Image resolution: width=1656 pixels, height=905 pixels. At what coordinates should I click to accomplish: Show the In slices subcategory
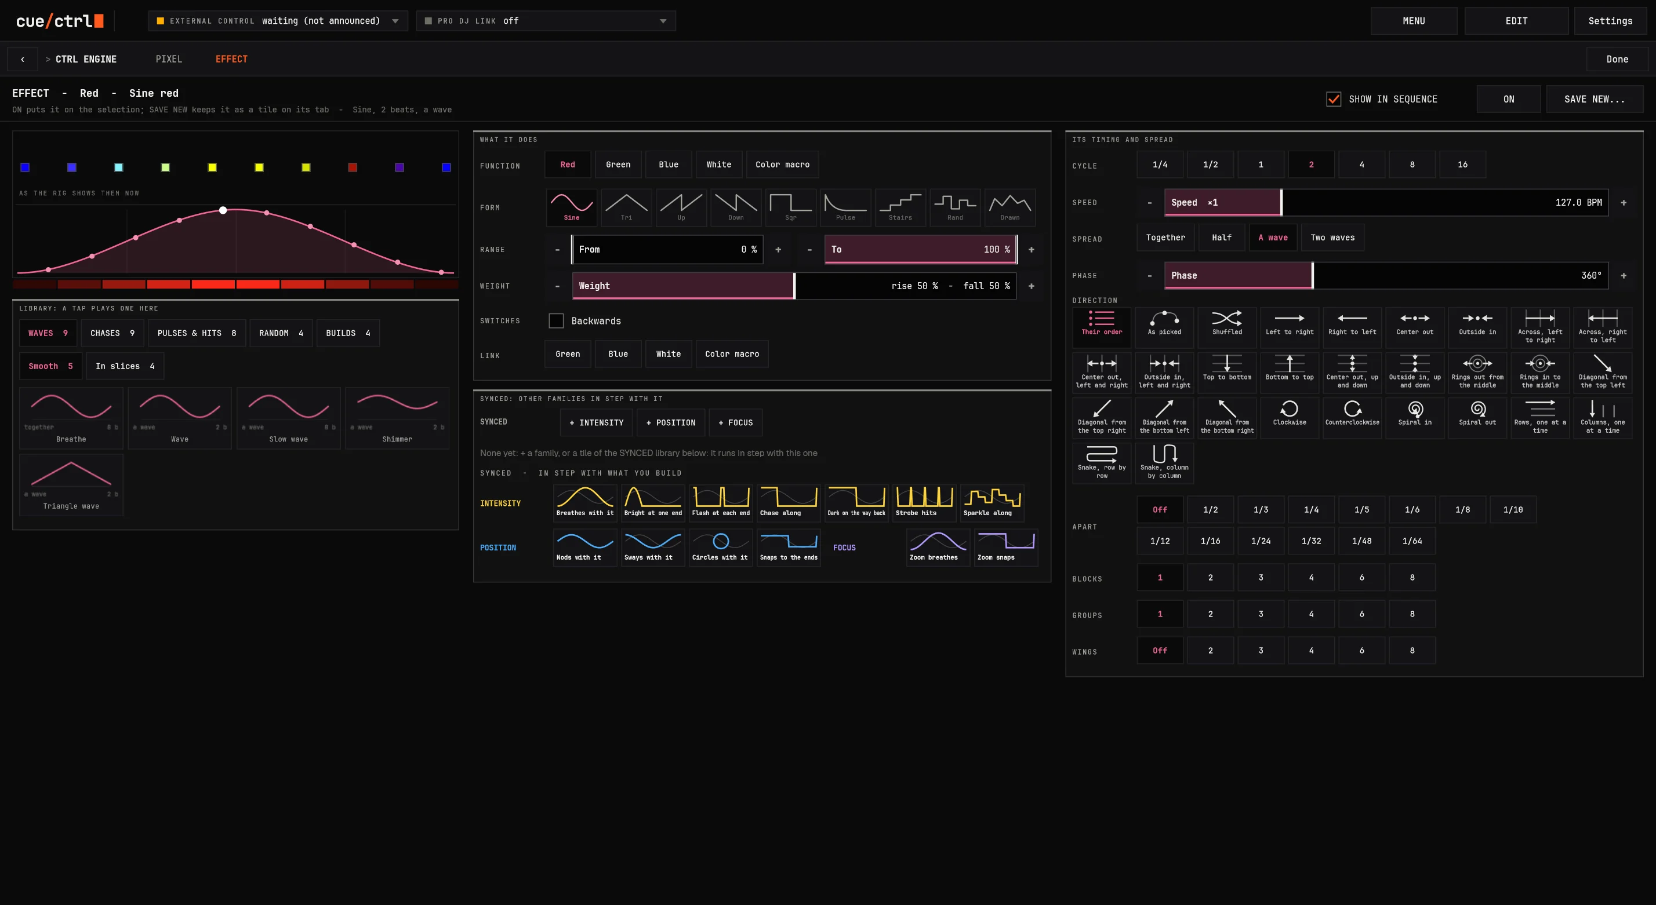click(125, 366)
